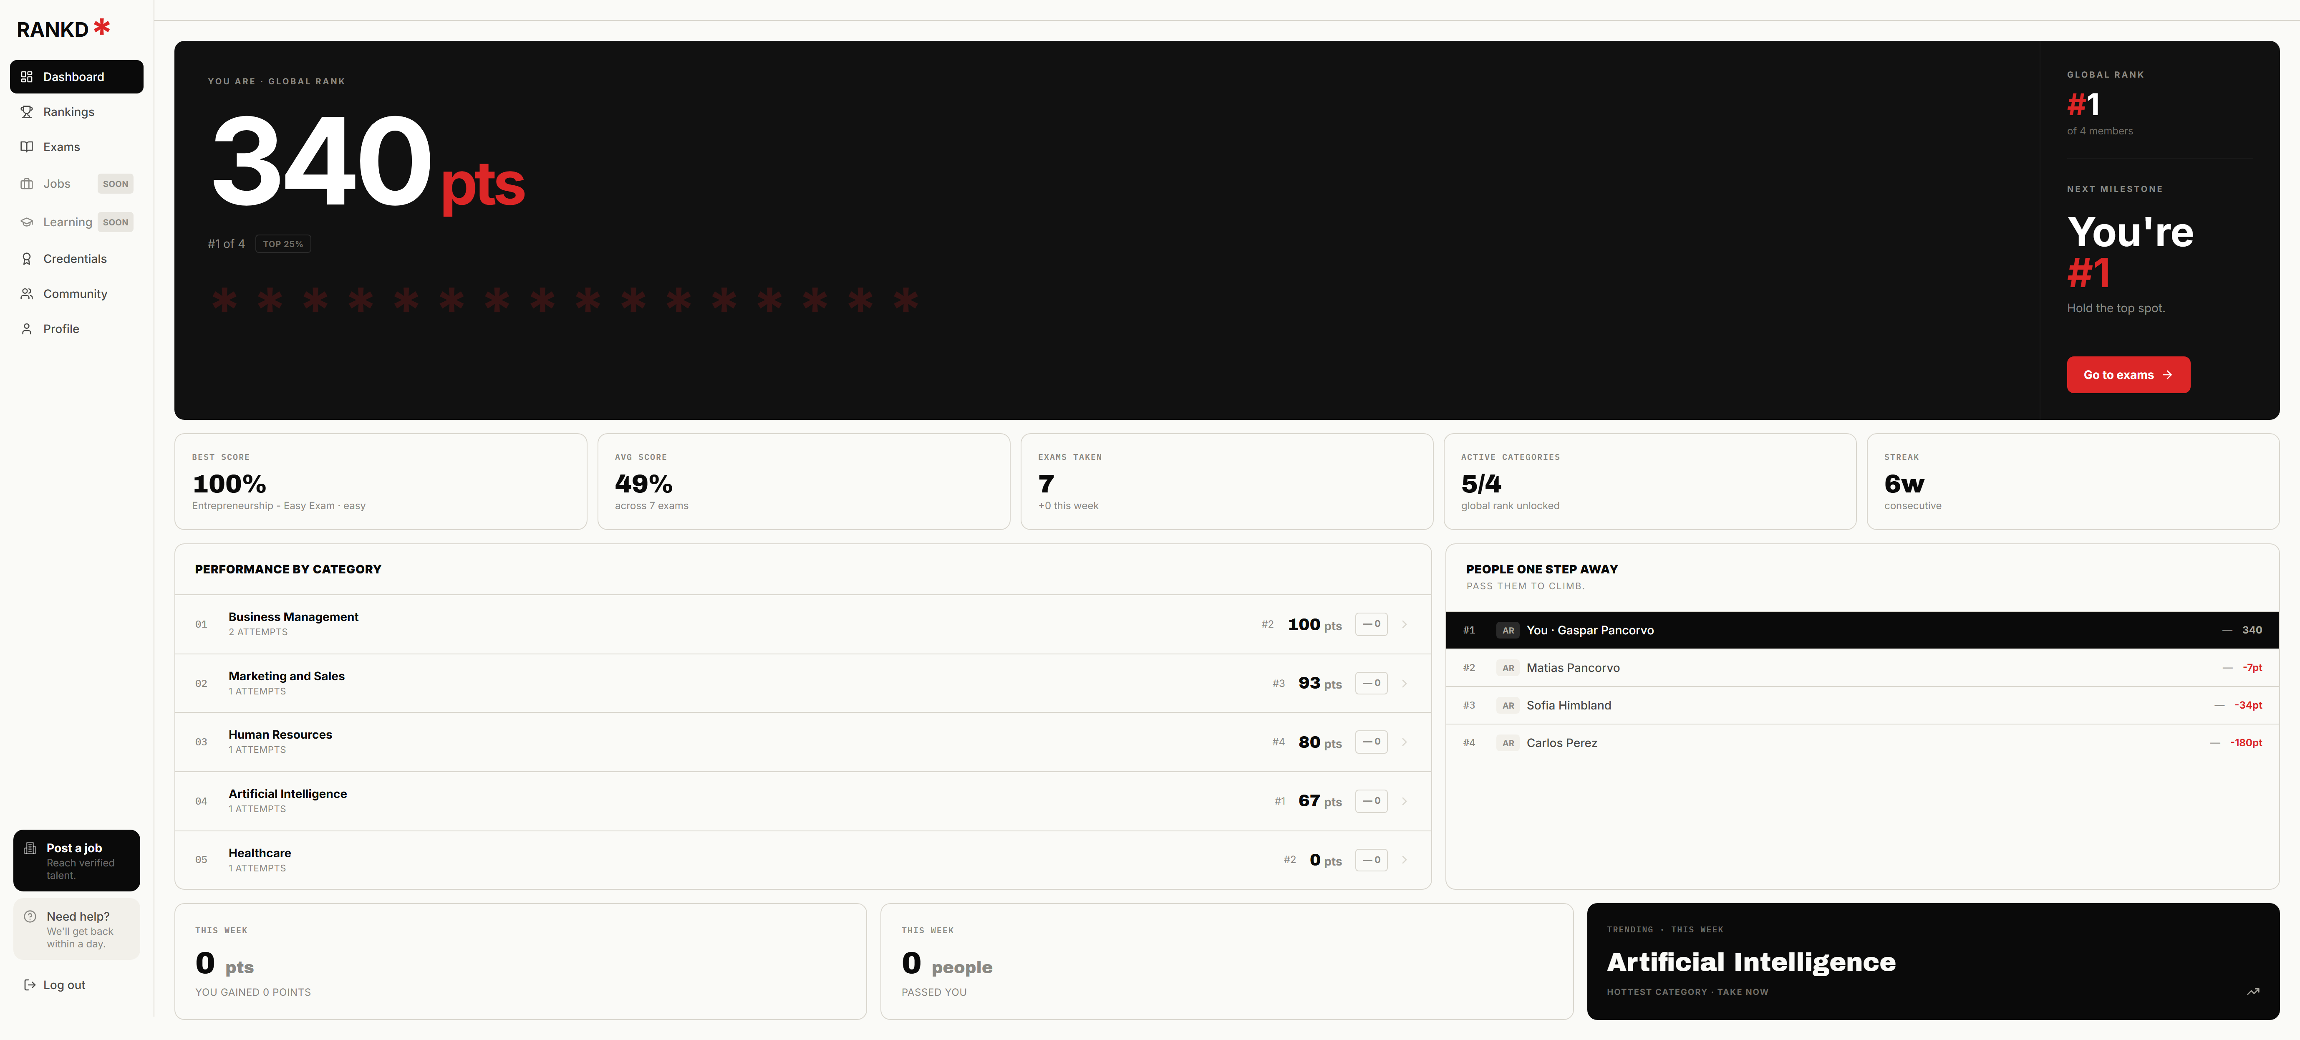Click the change badge on the Healthcare row
Screen dimensions: 2300x1040
point(1372,860)
